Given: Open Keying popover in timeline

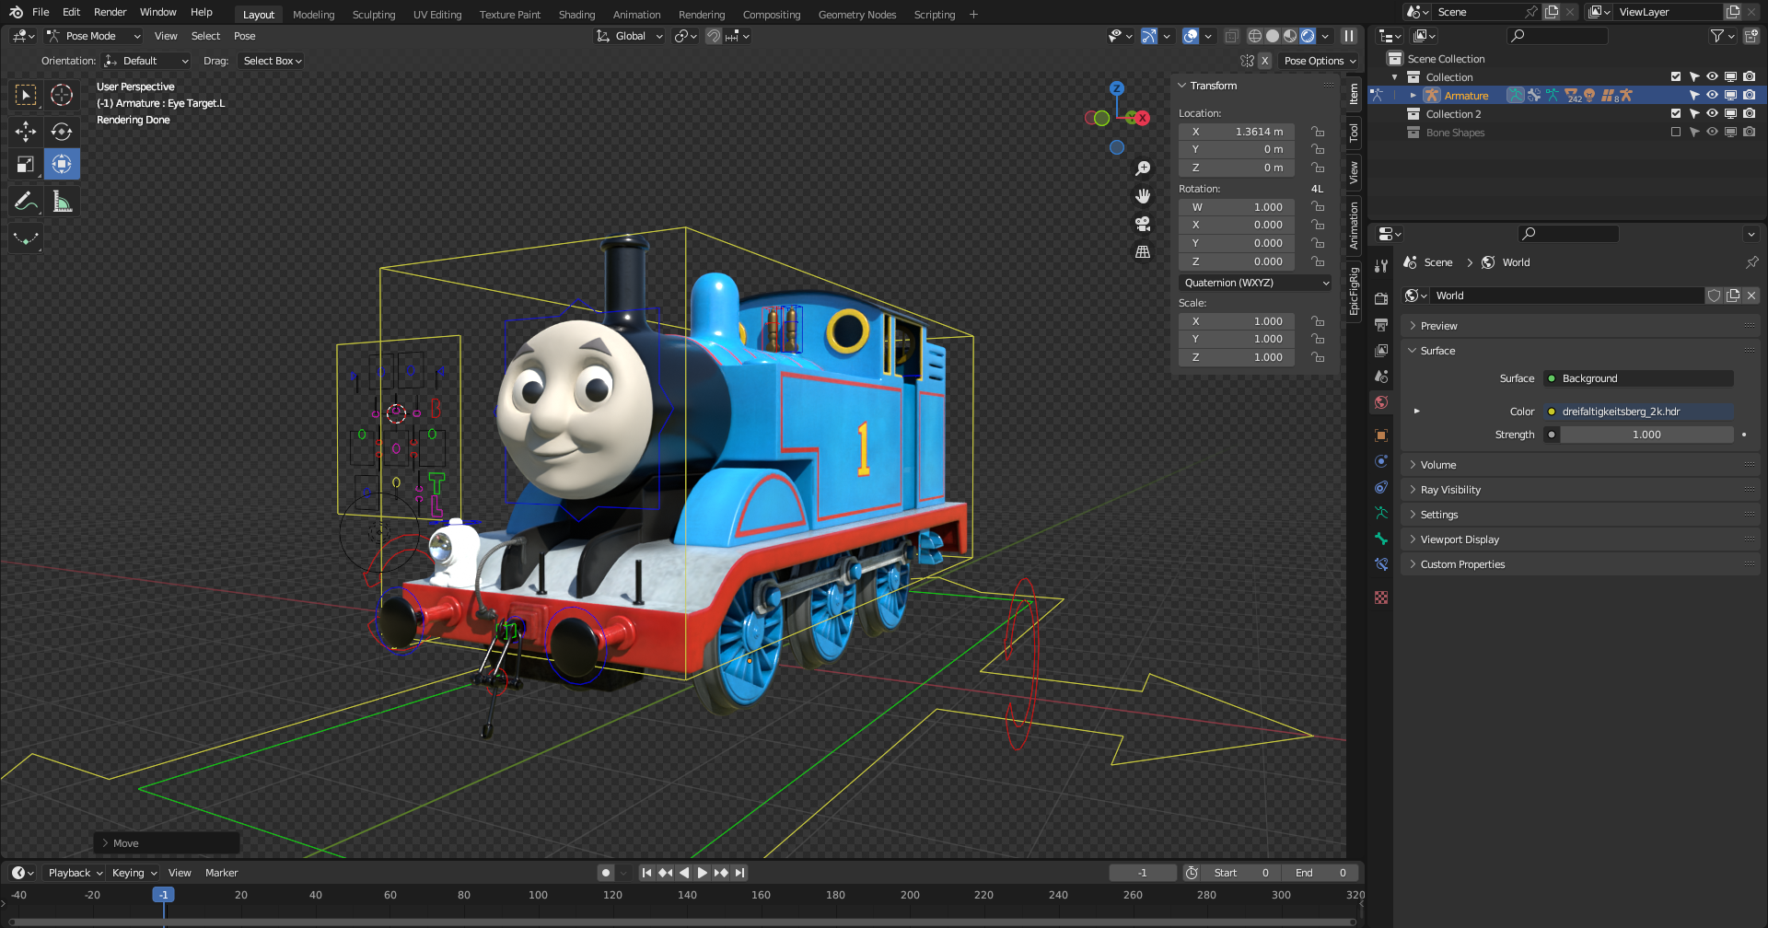Looking at the screenshot, I should (x=134, y=873).
